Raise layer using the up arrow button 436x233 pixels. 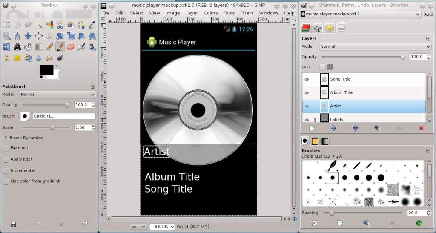coord(333,128)
